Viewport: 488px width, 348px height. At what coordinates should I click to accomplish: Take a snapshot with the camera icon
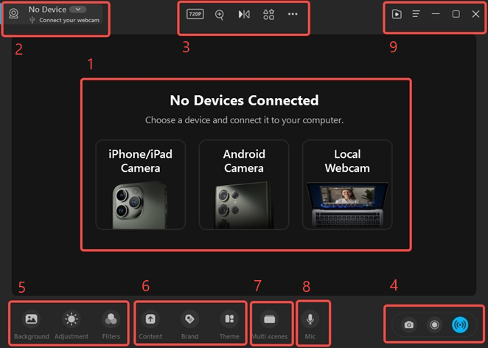click(x=409, y=324)
